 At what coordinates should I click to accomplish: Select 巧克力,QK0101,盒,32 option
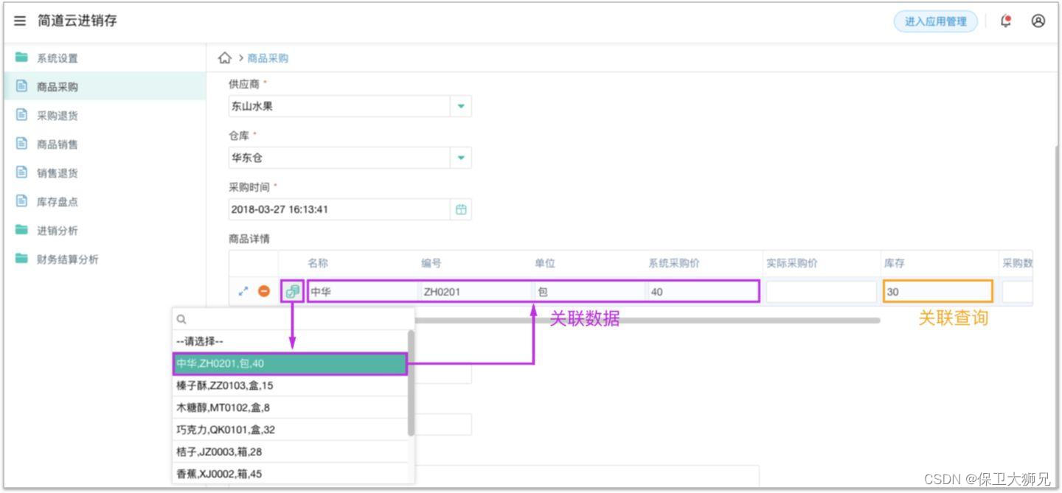(290, 430)
